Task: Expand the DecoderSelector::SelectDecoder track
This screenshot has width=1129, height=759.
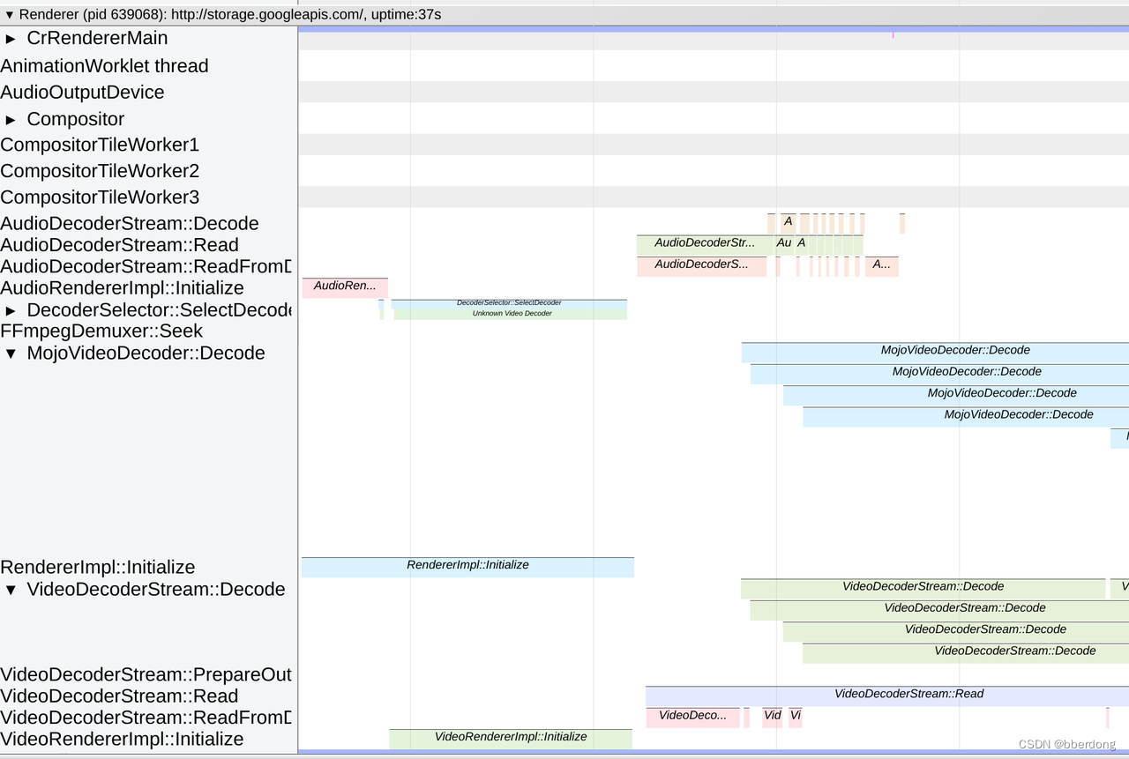Action: point(11,311)
